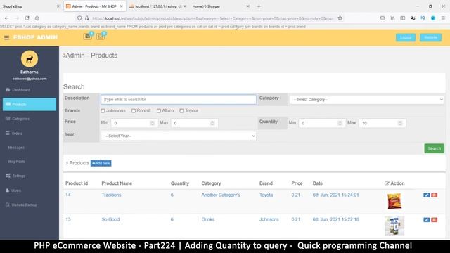Toggle the hamburger sidebar menu
Image resolution: width=450 pixels, height=253 pixels.
click(x=6, y=37)
